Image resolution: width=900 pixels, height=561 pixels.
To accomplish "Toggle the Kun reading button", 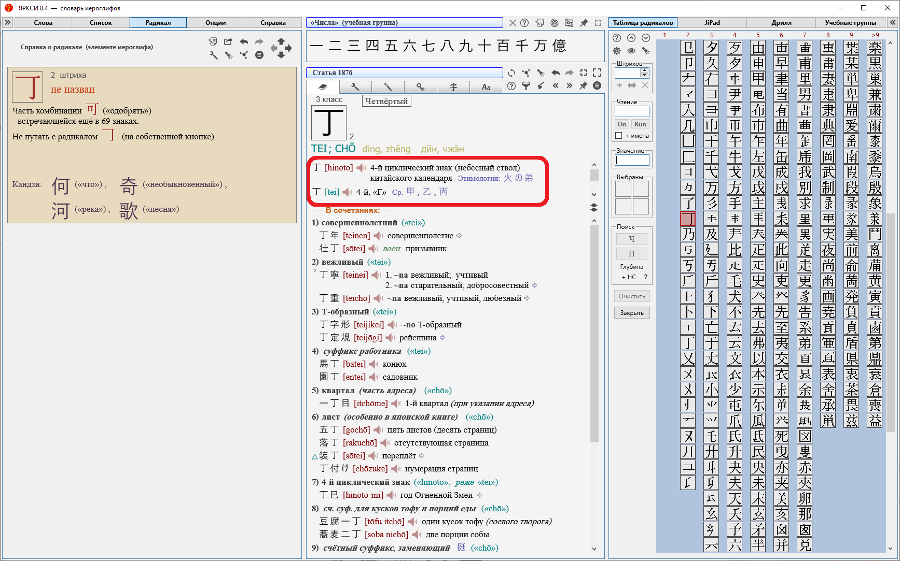I will point(640,124).
